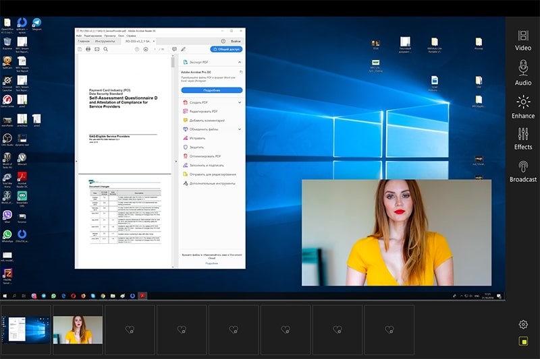Open the Enhance panel
The image size is (540, 359).
(x=522, y=106)
